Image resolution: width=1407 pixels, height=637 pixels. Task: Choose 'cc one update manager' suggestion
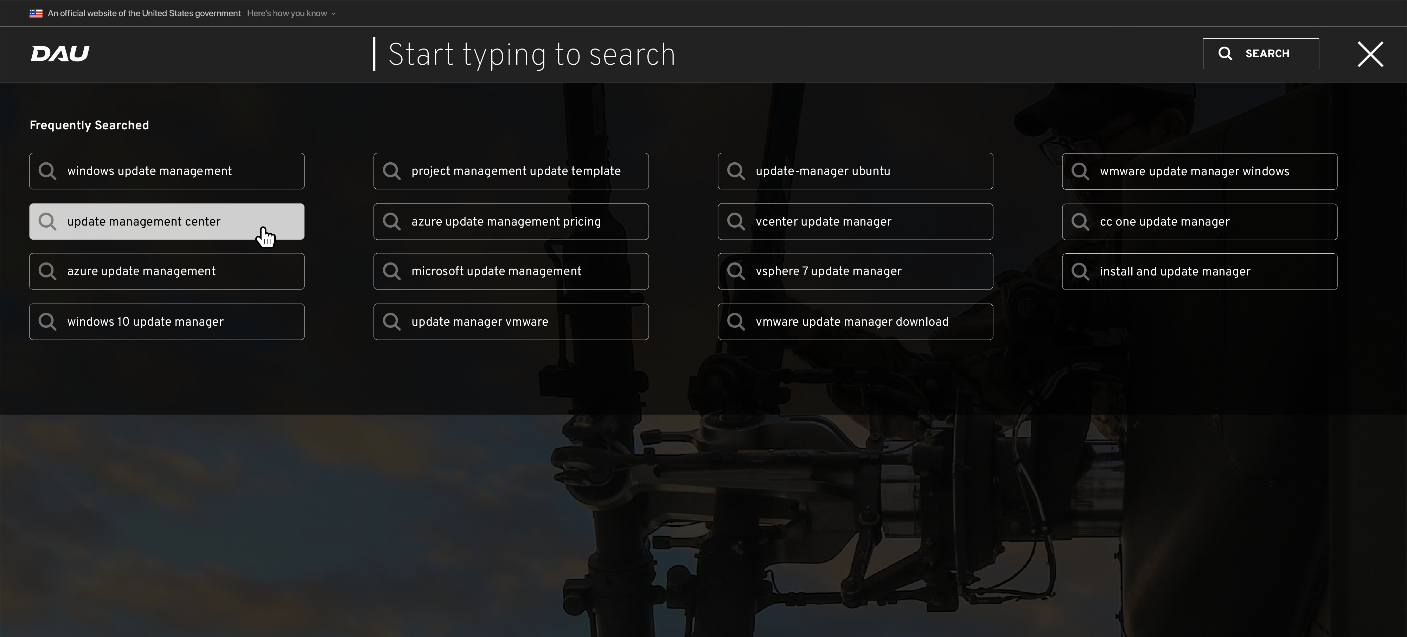(x=1200, y=222)
